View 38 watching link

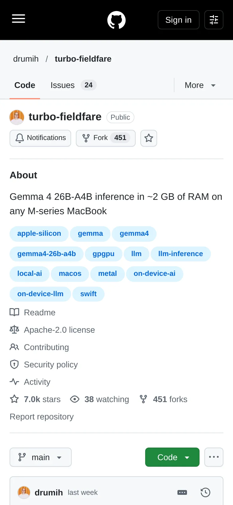click(99, 399)
